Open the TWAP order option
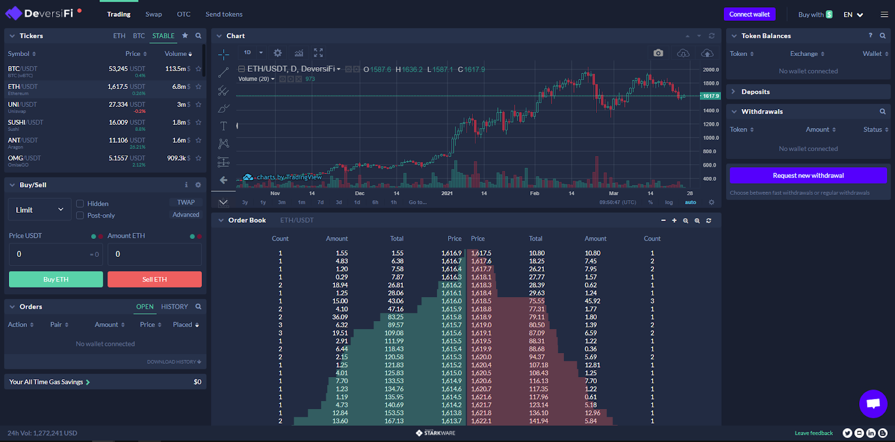The image size is (895, 442). (186, 203)
